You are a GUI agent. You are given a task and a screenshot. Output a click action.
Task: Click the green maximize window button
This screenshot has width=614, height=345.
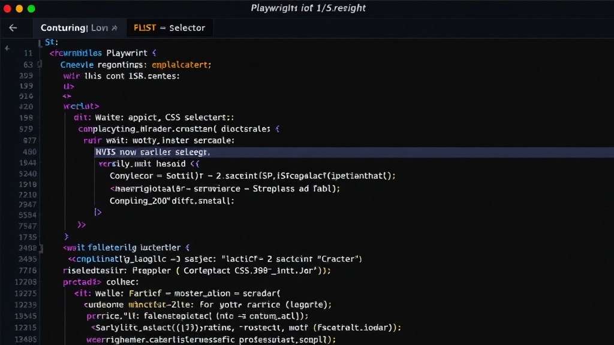31,8
